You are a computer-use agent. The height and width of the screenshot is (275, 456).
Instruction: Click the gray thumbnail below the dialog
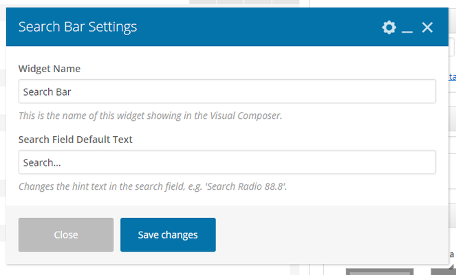click(x=379, y=271)
